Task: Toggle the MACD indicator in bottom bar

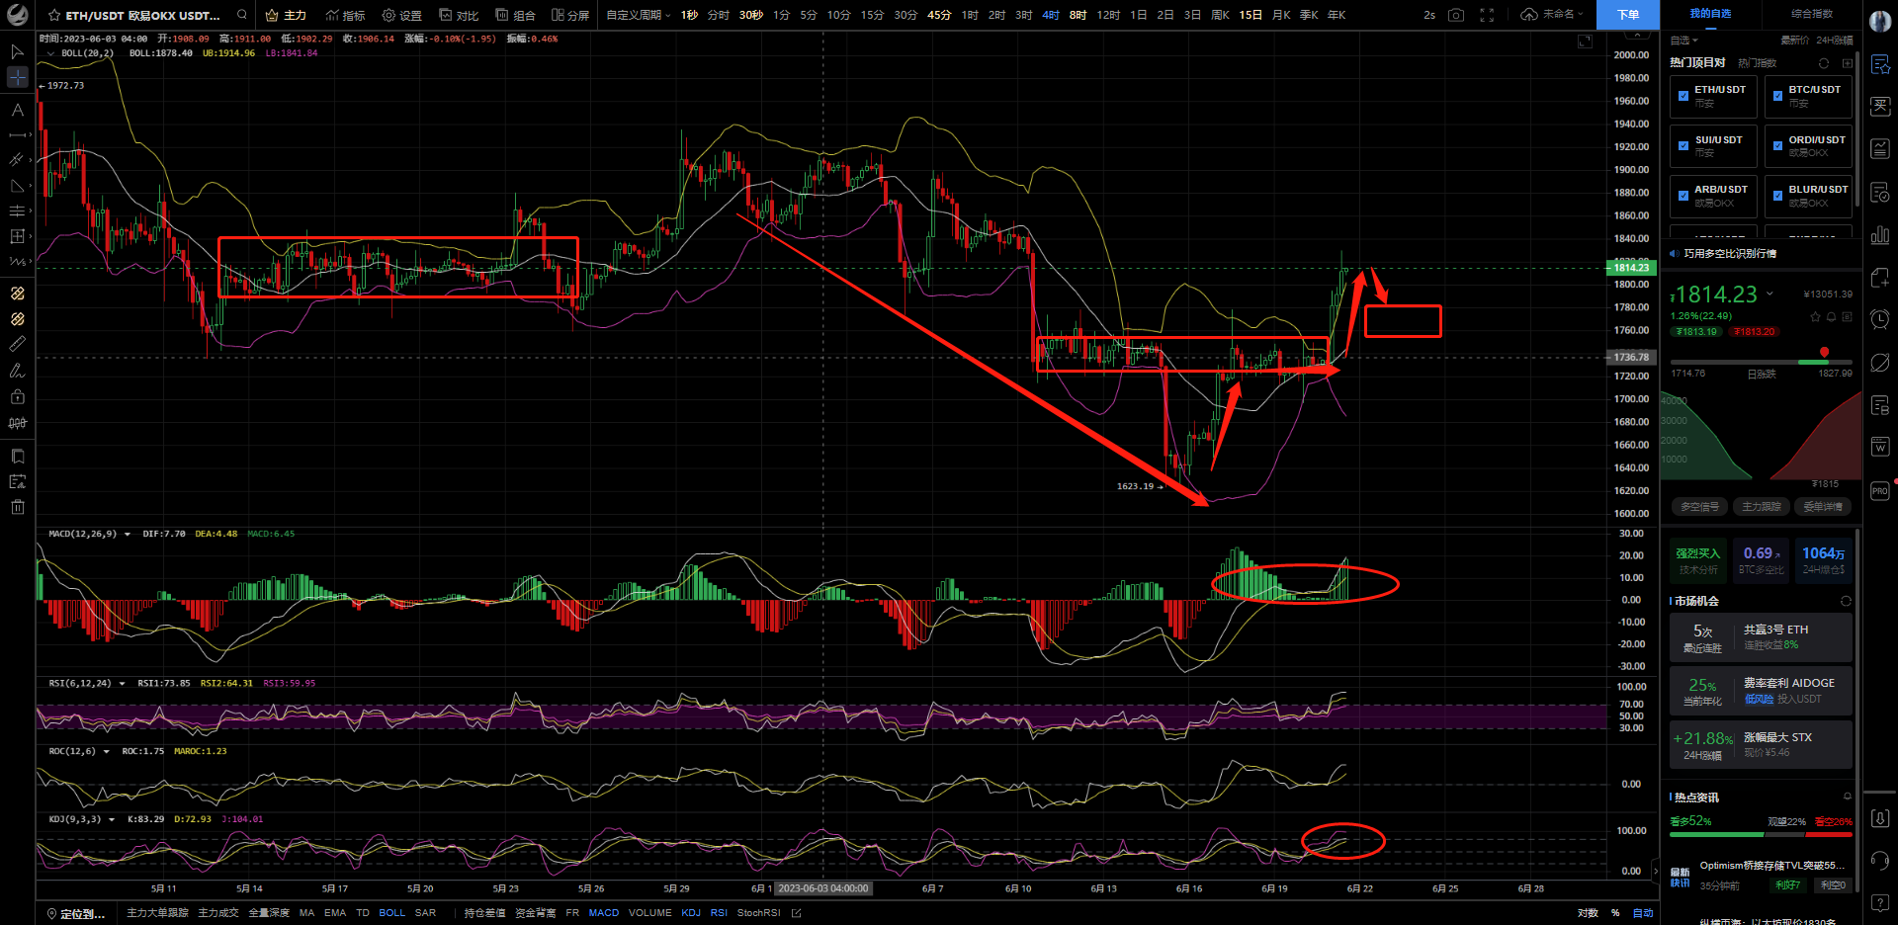Action: tap(603, 913)
